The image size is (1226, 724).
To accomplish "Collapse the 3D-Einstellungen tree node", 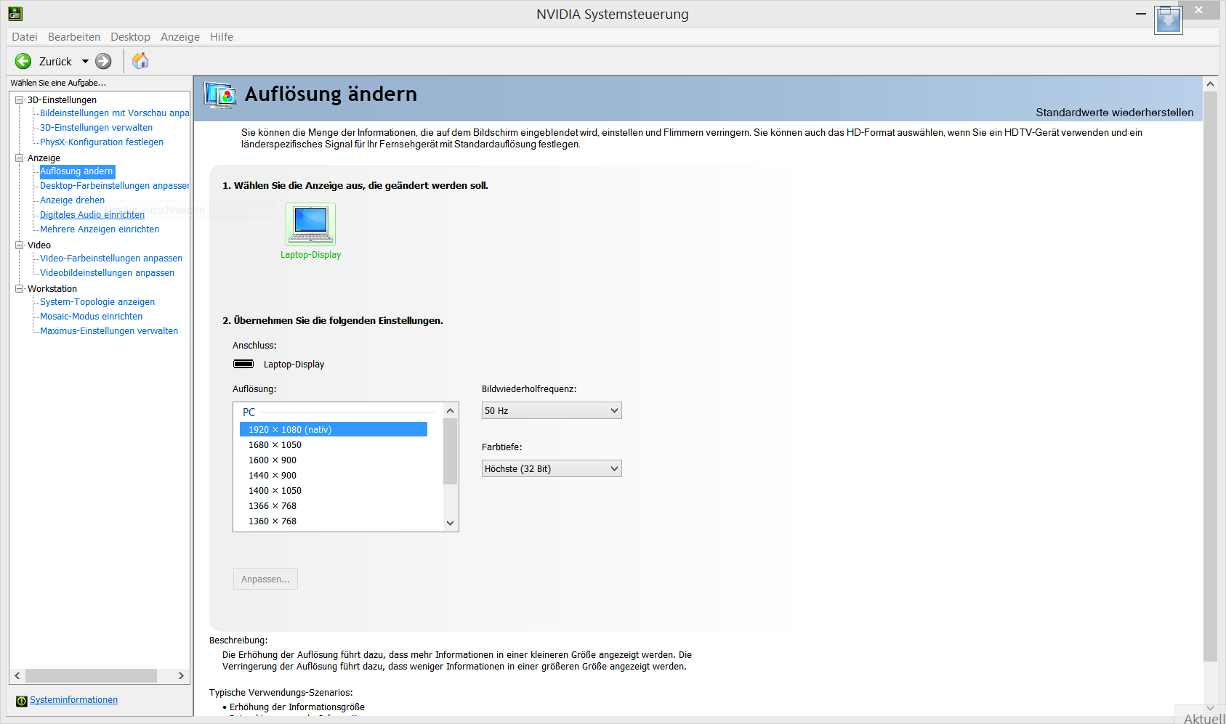I will pos(20,99).
